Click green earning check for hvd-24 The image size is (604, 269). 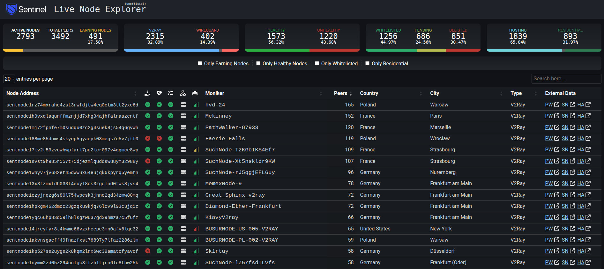(148, 105)
